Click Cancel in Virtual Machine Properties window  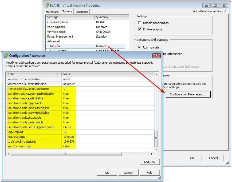pyautogui.click(x=214, y=158)
